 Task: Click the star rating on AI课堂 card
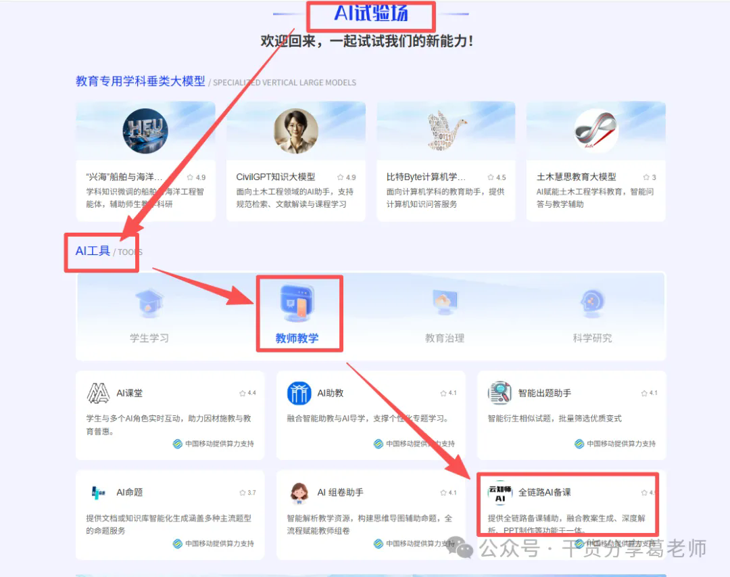[247, 393]
